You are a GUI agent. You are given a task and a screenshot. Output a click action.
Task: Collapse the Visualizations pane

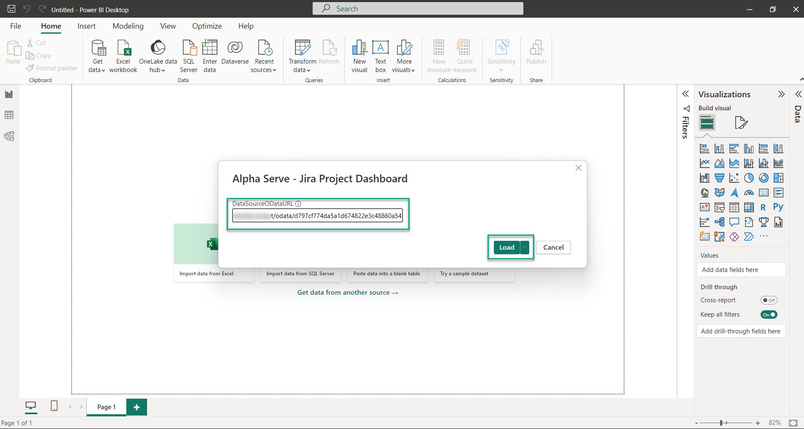(x=781, y=94)
